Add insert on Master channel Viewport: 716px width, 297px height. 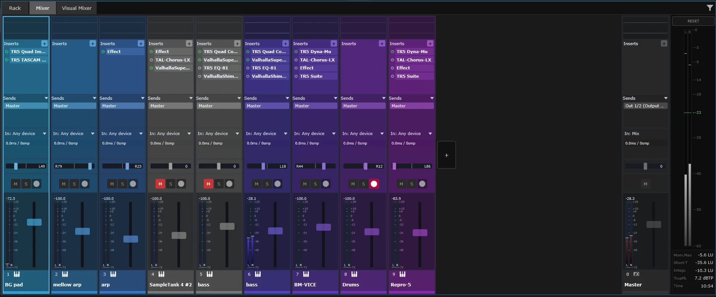[x=664, y=44]
